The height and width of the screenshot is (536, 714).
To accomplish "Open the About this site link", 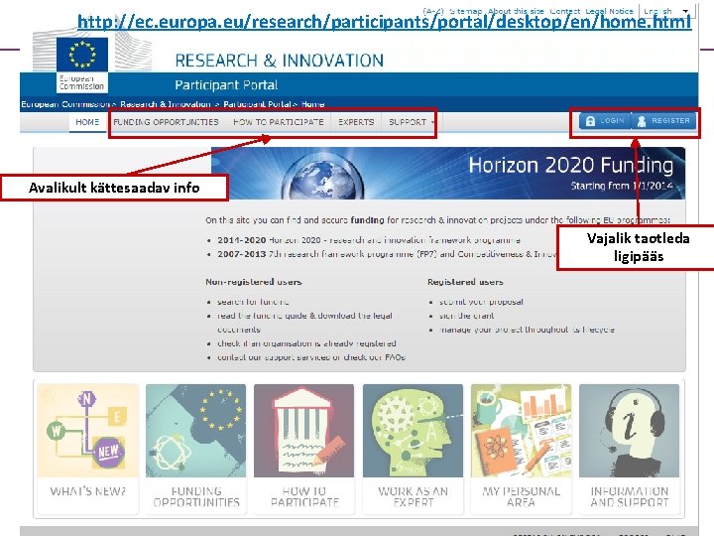I will (x=516, y=11).
